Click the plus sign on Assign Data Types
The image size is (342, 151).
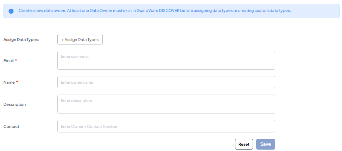(x=63, y=40)
